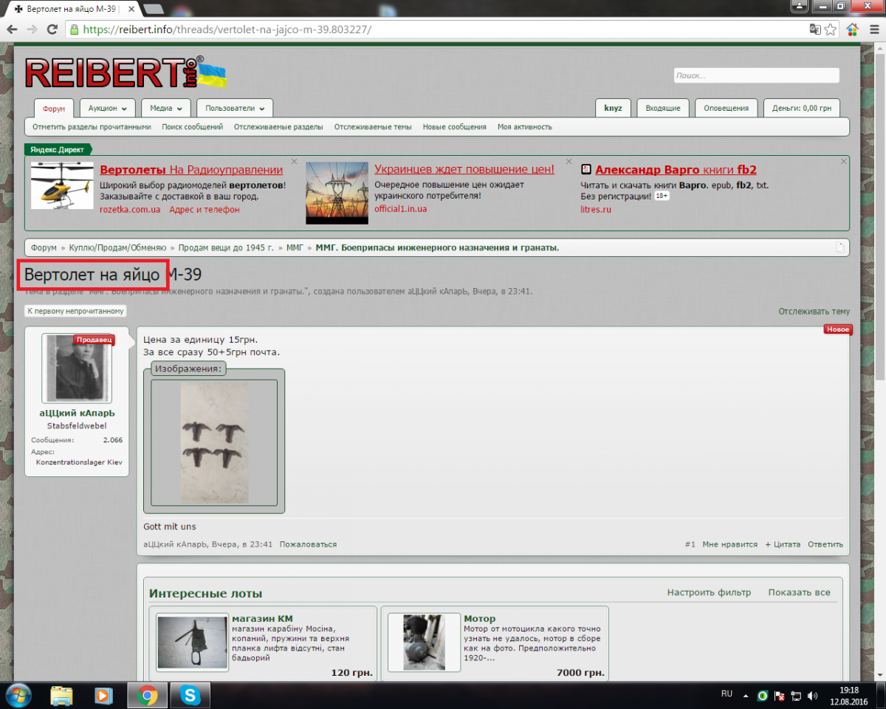The image size is (886, 709).
Task: Click the Chrome taskbar icon
Action: 147,696
